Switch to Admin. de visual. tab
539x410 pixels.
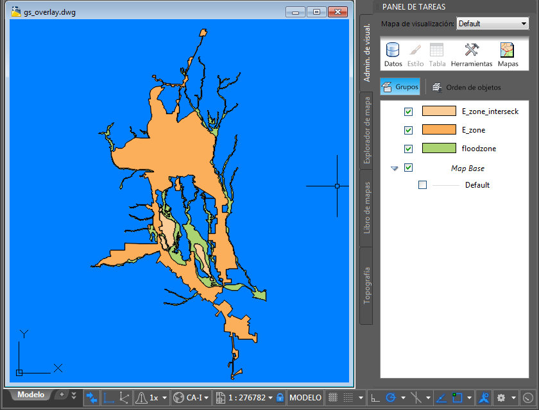(x=366, y=53)
